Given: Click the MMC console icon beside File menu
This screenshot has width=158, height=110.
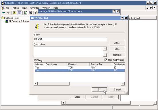Looking at the screenshot, I should 3,8.
